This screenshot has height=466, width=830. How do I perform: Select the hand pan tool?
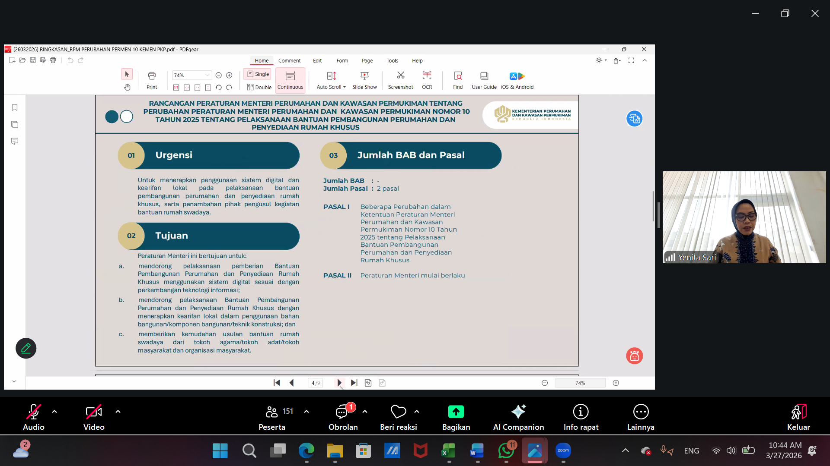(x=127, y=87)
